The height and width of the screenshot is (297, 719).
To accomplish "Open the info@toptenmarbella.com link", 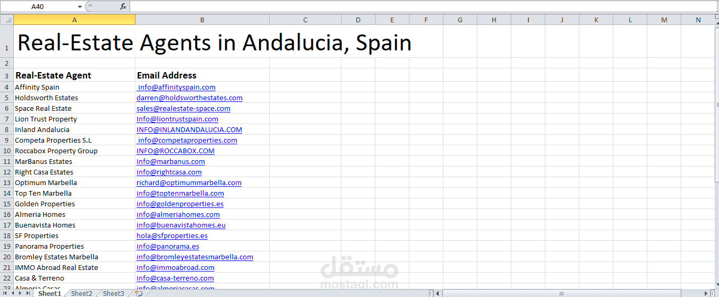I will pyautogui.click(x=180, y=193).
